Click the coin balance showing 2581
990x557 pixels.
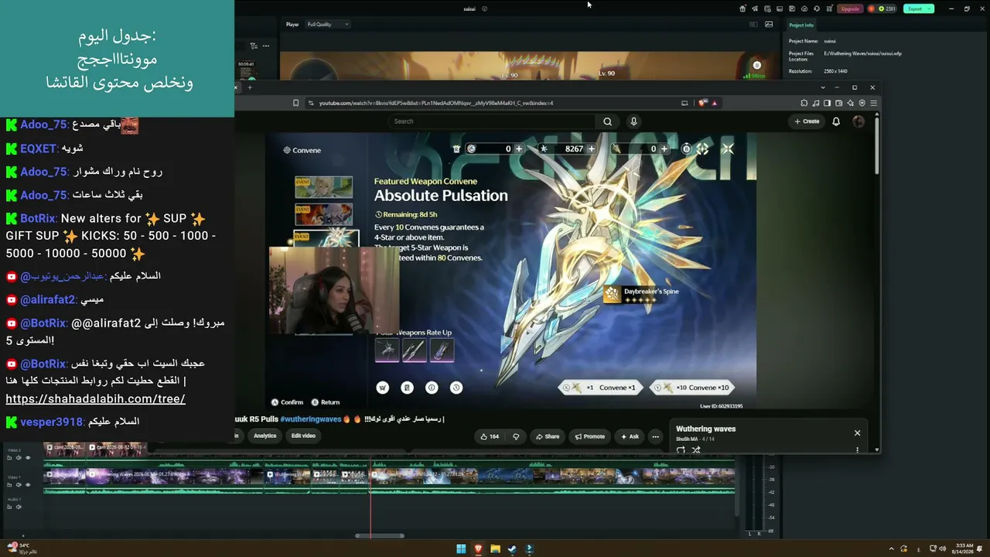(x=882, y=9)
